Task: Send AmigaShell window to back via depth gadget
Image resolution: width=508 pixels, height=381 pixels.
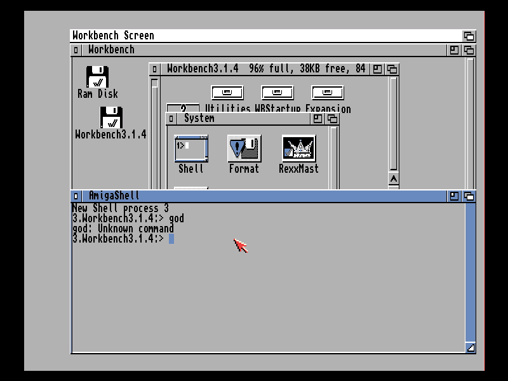Action: click(x=469, y=196)
